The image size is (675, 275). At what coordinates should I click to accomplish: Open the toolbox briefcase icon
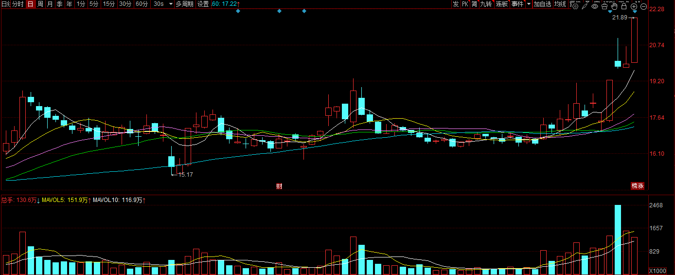coord(604,5)
